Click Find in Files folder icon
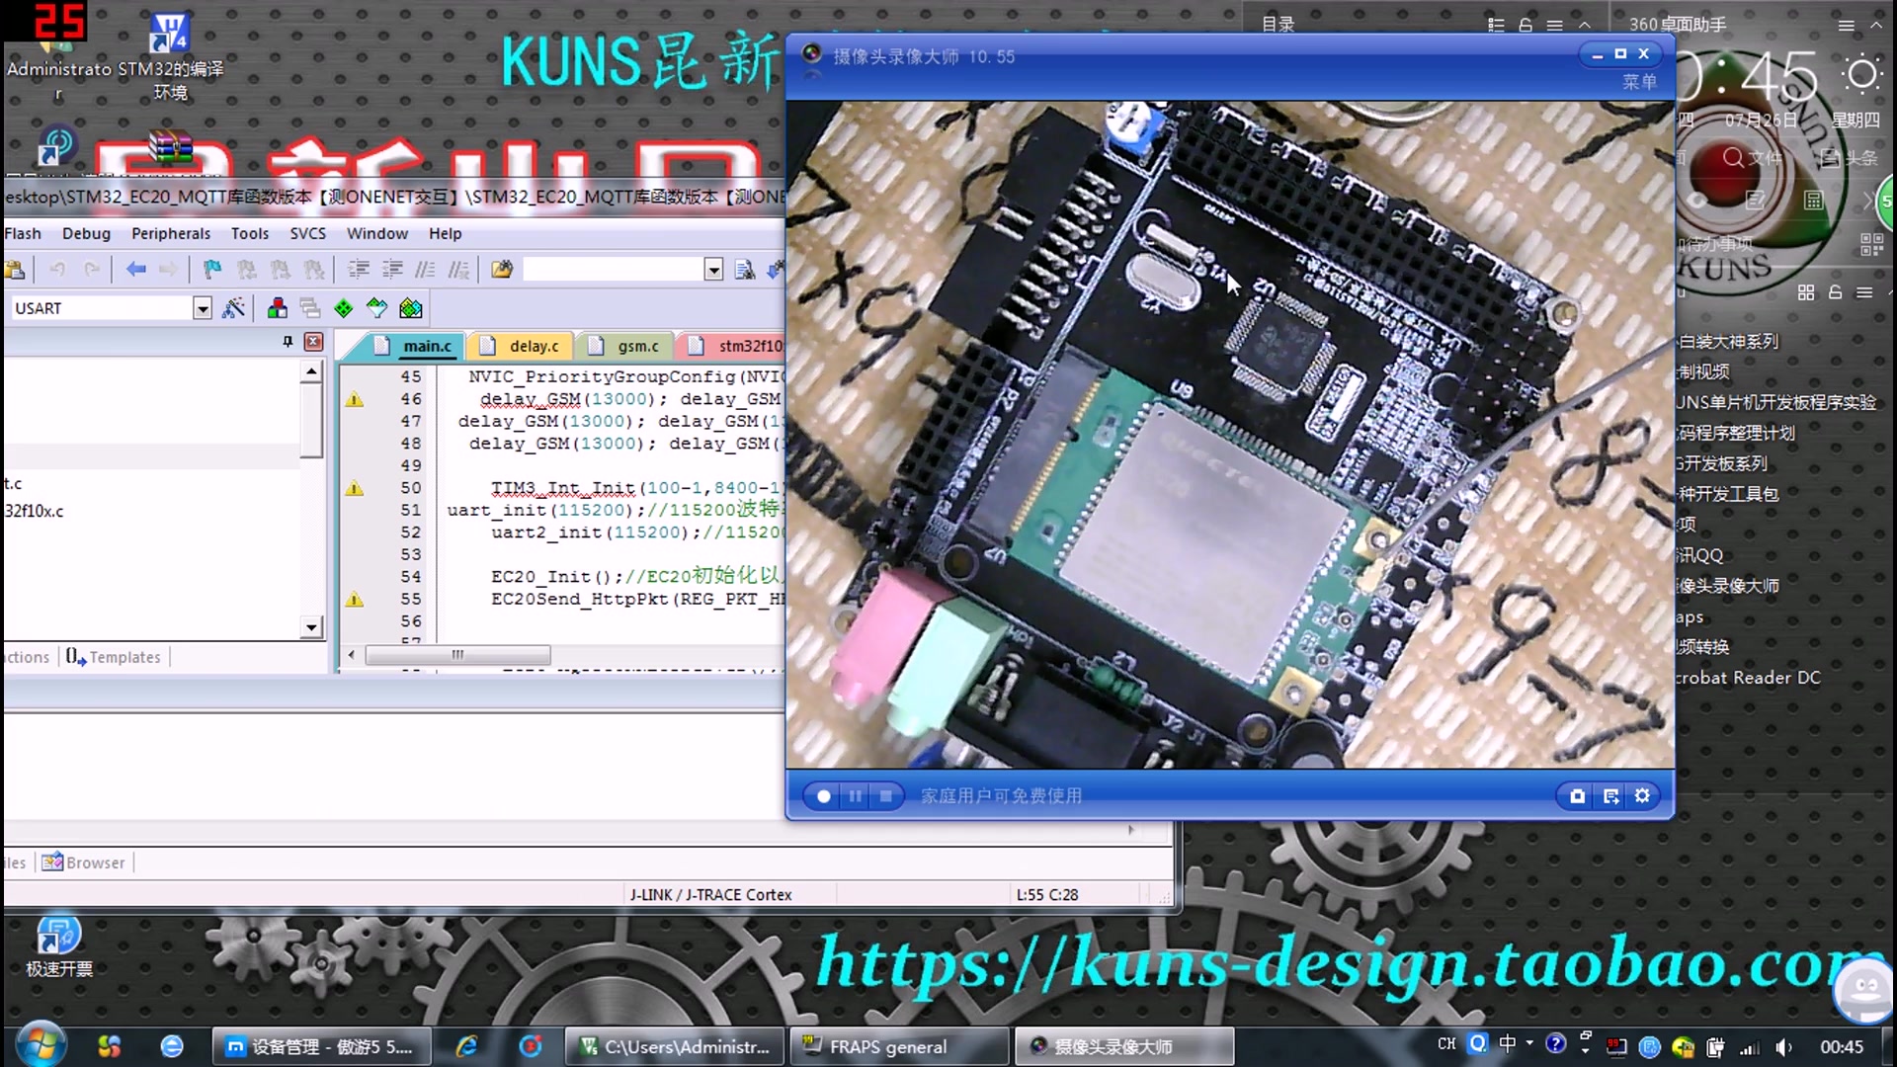The image size is (1897, 1067). pyautogui.click(x=502, y=270)
